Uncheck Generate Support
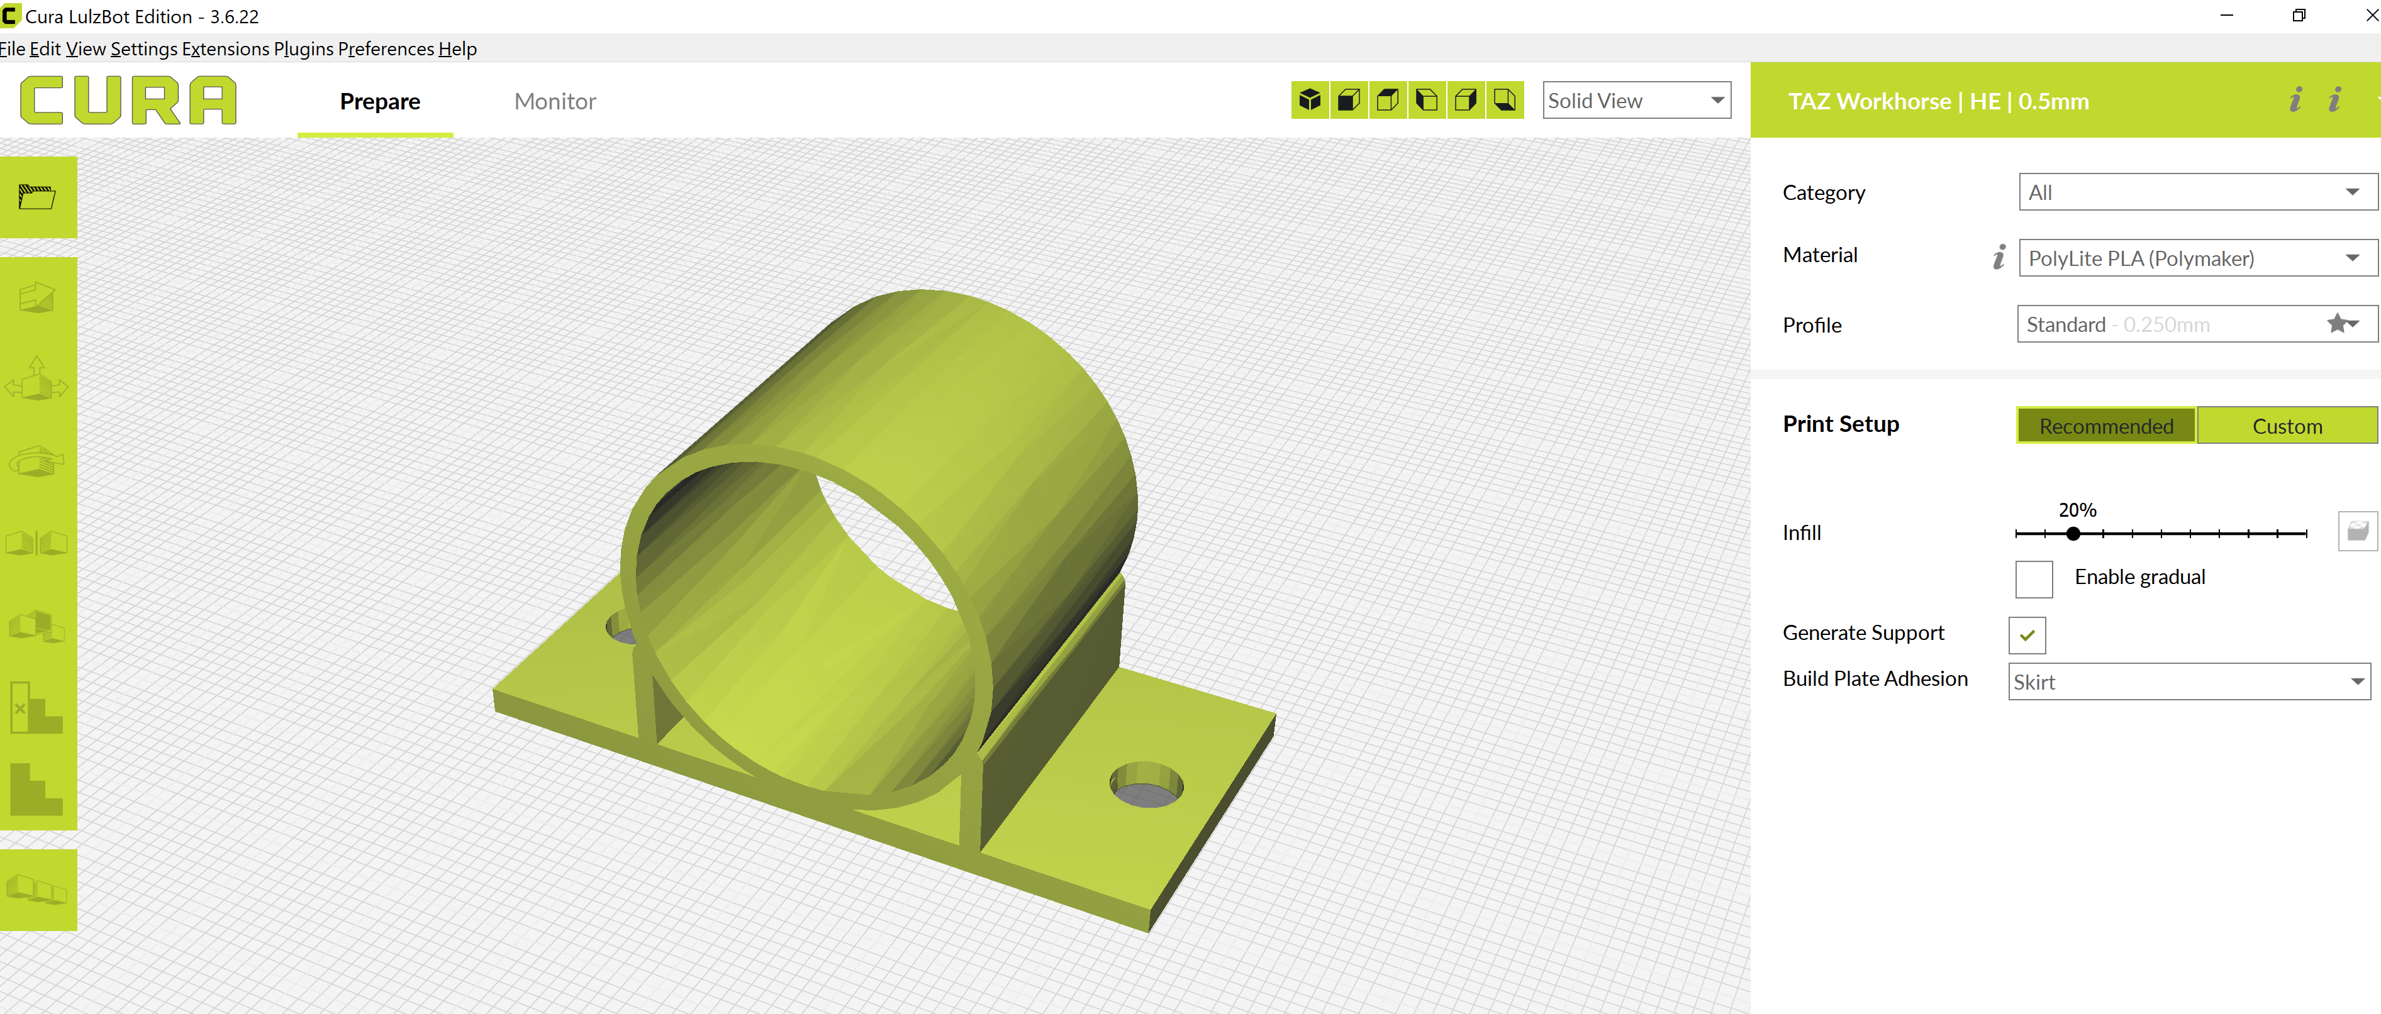 2026,634
